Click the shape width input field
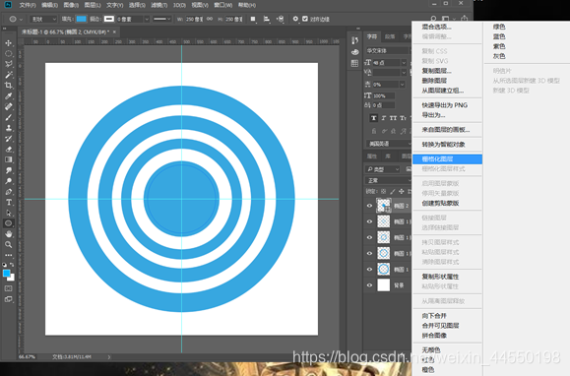The image size is (570, 376). click(x=195, y=19)
